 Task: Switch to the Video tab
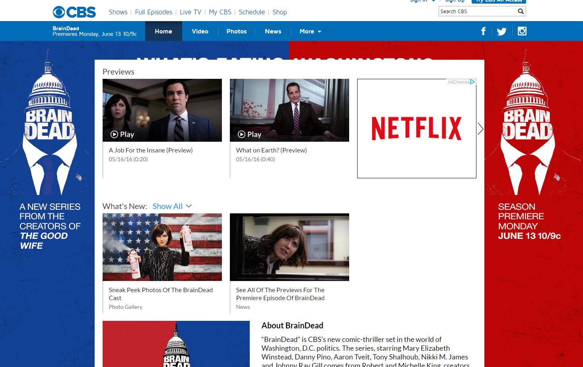tap(200, 31)
